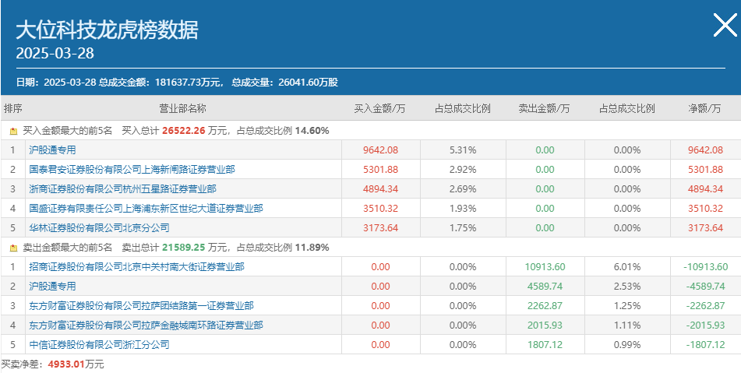Click the 6.01% ratio cell
The height and width of the screenshot is (373, 741).
click(x=627, y=267)
